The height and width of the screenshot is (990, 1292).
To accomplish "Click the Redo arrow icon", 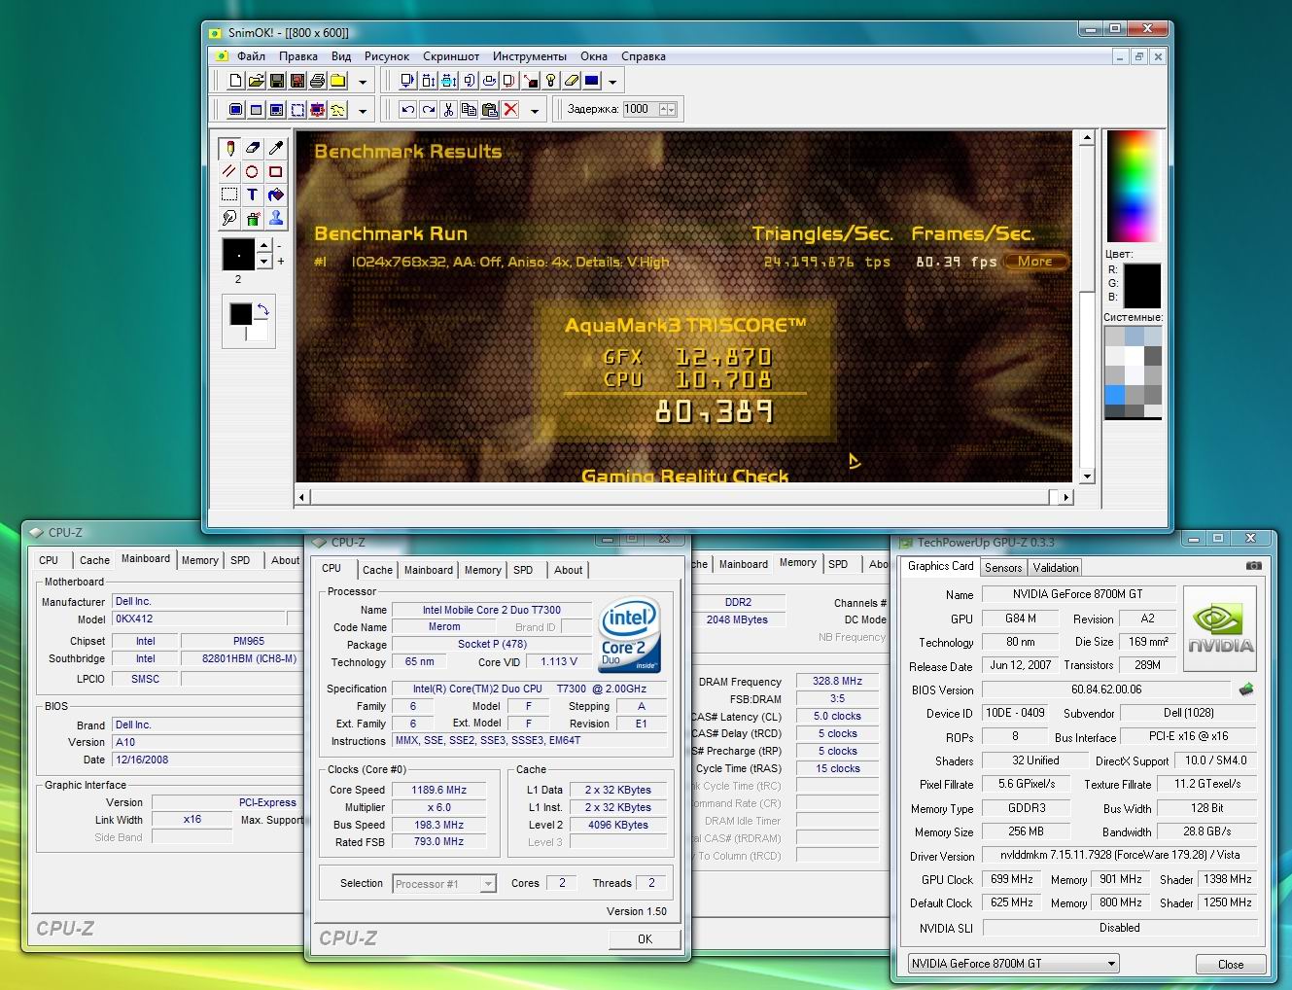I will (428, 110).
